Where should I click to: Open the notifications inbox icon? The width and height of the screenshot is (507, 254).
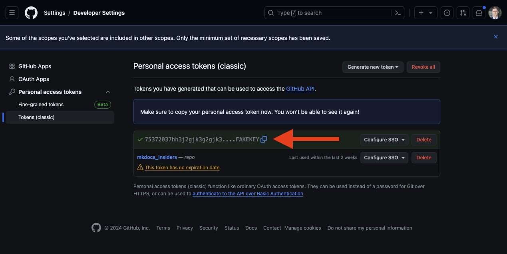pyautogui.click(x=479, y=13)
